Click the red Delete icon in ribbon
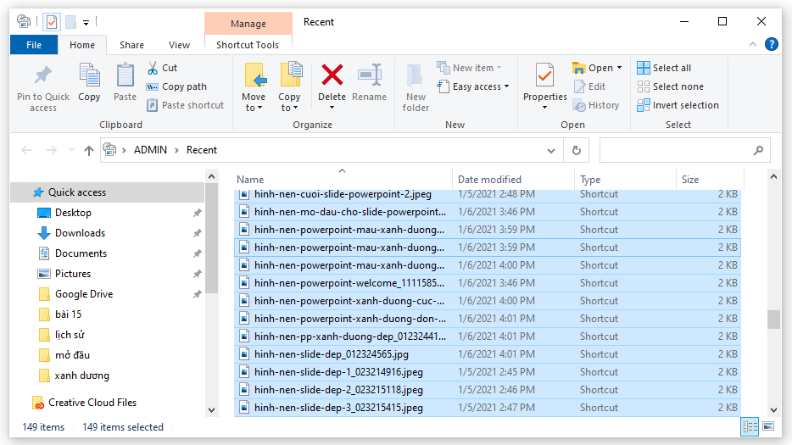The height and width of the screenshot is (445, 792). point(332,75)
